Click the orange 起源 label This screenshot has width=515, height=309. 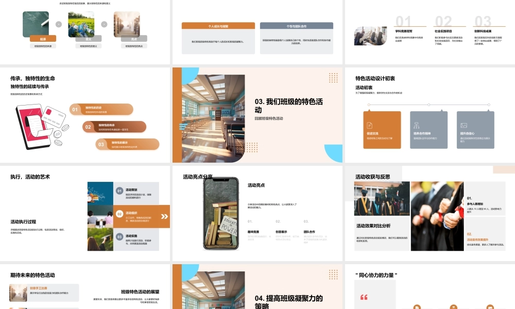pyautogui.click(x=43, y=39)
